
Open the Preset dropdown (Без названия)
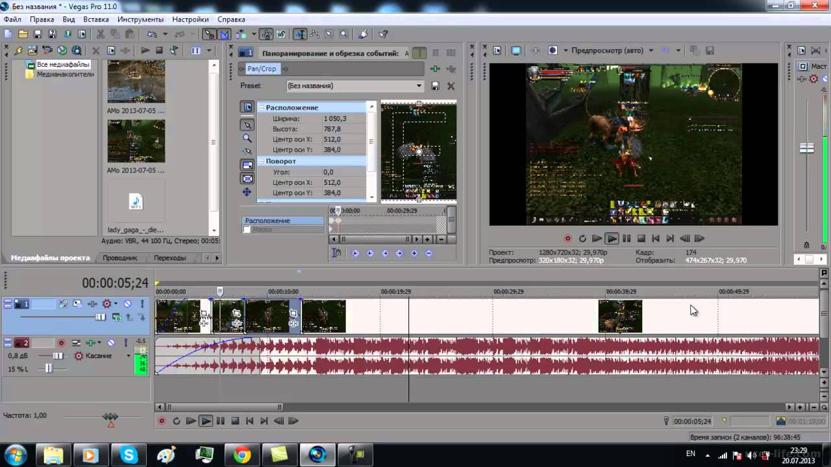(x=355, y=86)
